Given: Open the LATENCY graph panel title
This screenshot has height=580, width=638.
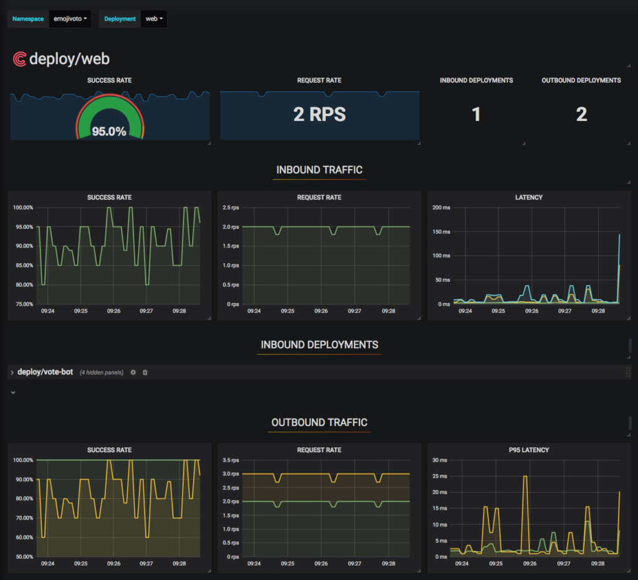Looking at the screenshot, I should click(x=529, y=197).
